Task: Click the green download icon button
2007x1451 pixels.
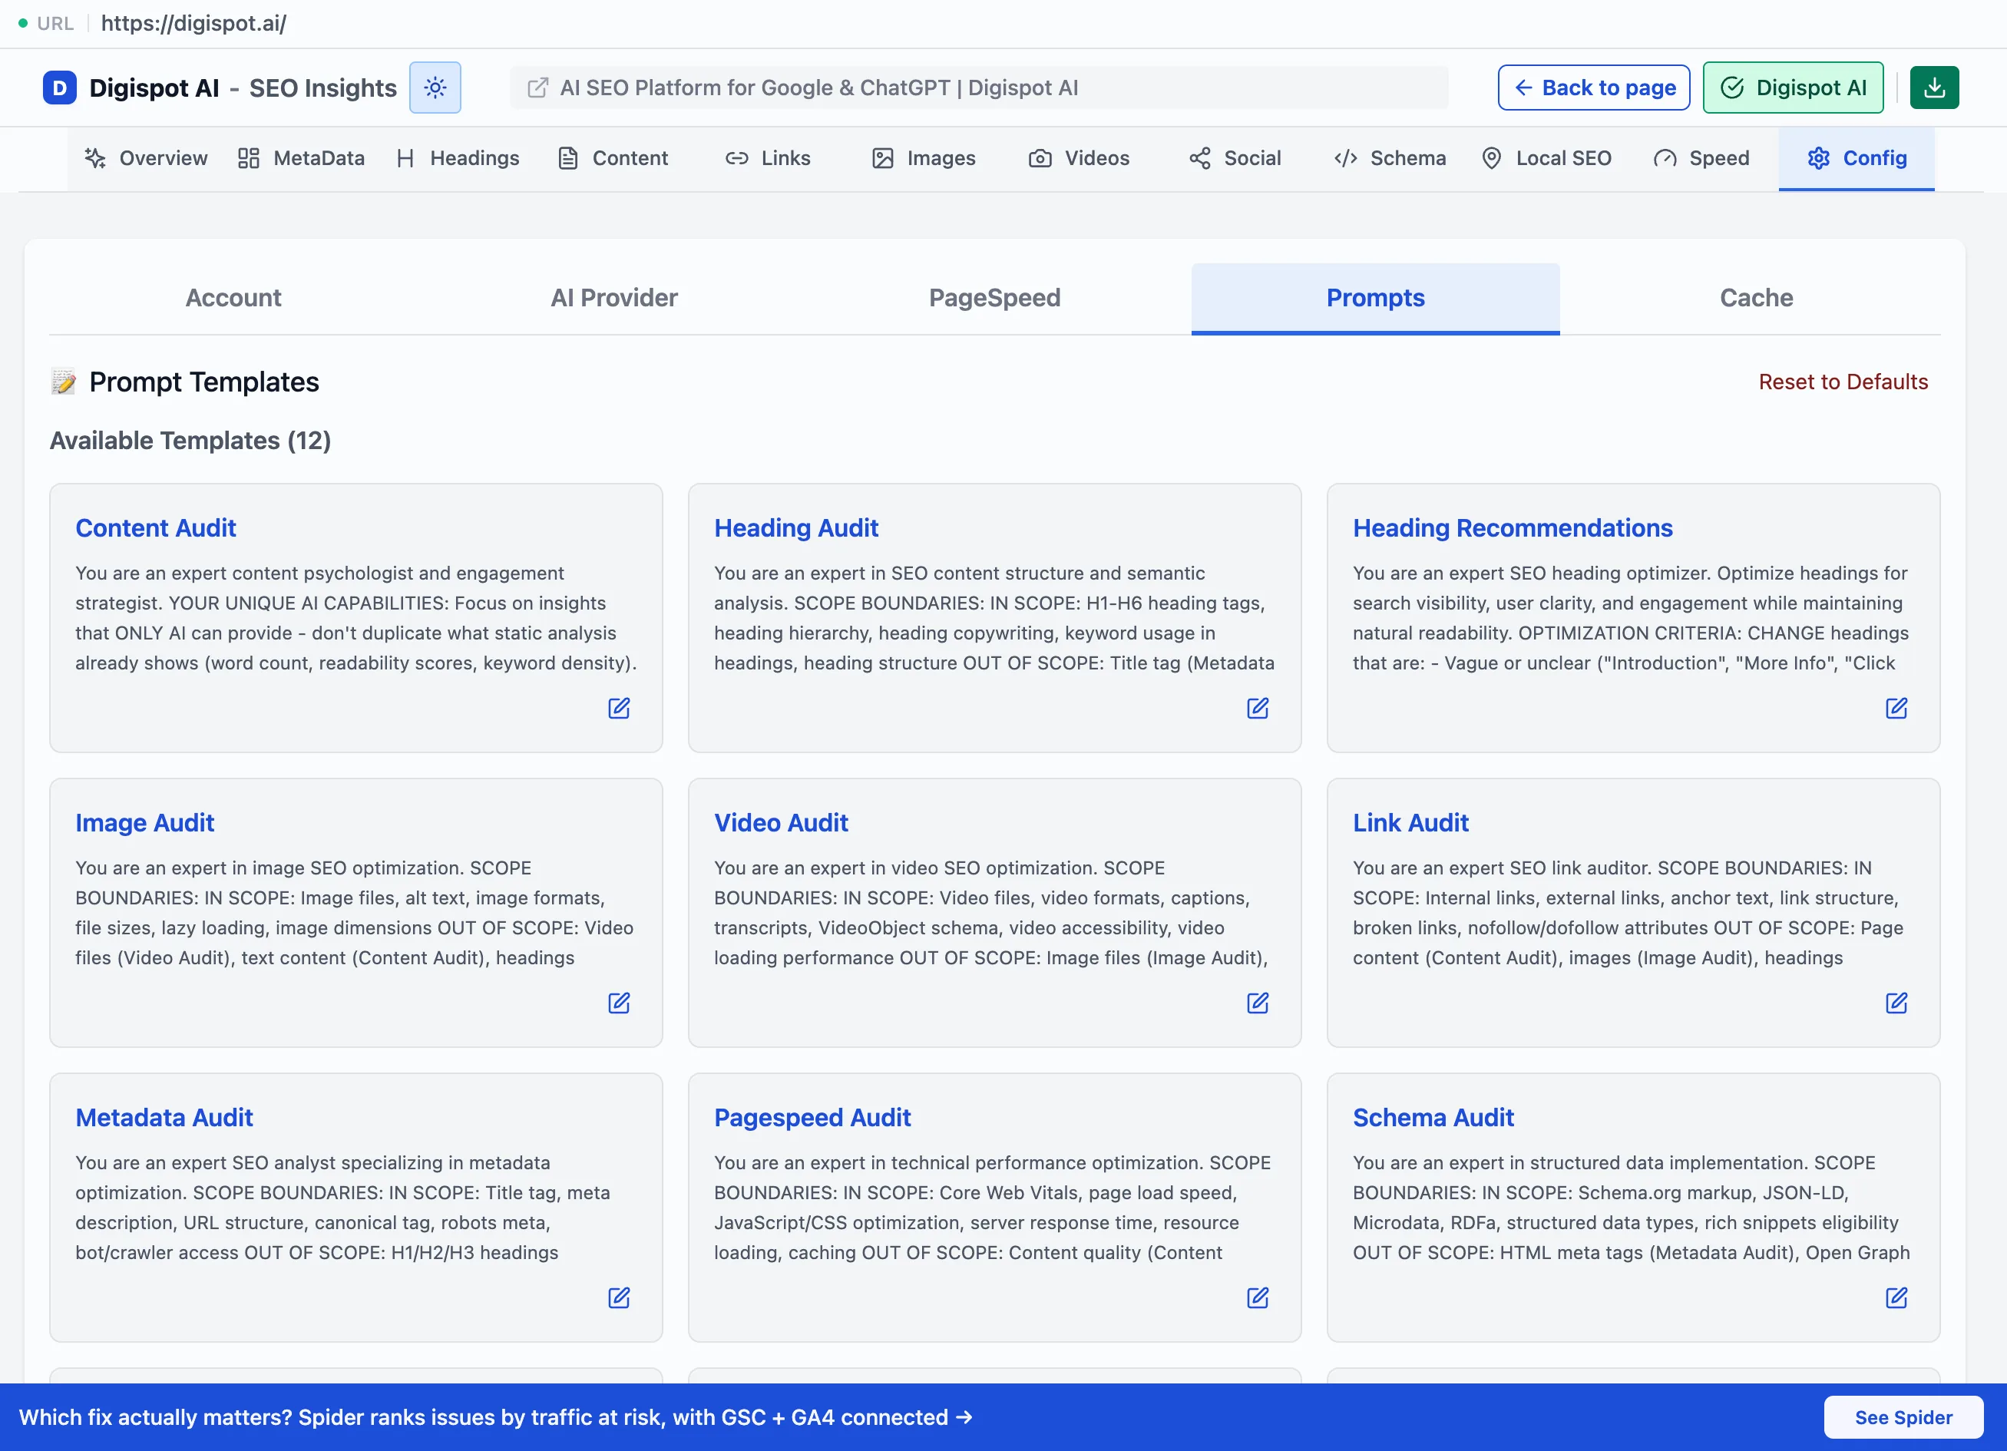Action: coord(1933,88)
